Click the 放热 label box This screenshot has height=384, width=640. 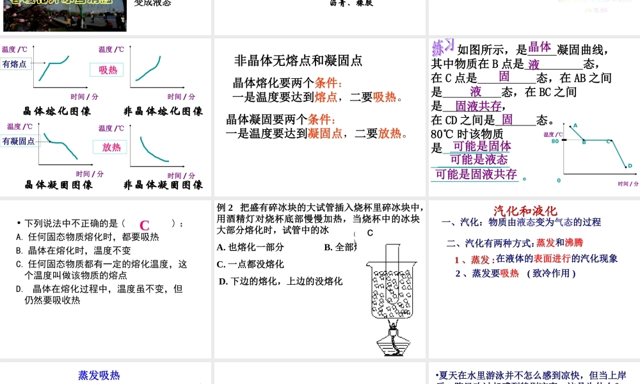[109, 147]
